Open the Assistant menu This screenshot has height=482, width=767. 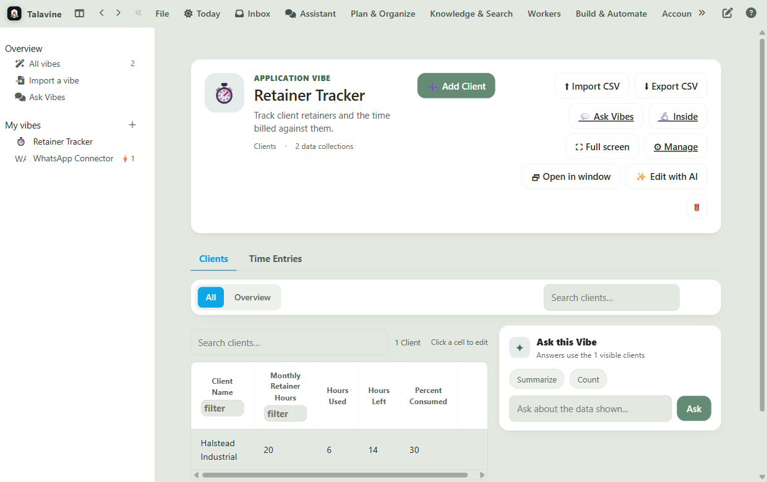tap(311, 14)
